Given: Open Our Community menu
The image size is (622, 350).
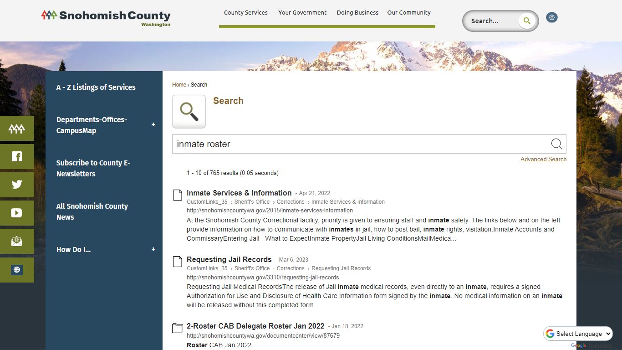Looking at the screenshot, I should pos(409,13).
